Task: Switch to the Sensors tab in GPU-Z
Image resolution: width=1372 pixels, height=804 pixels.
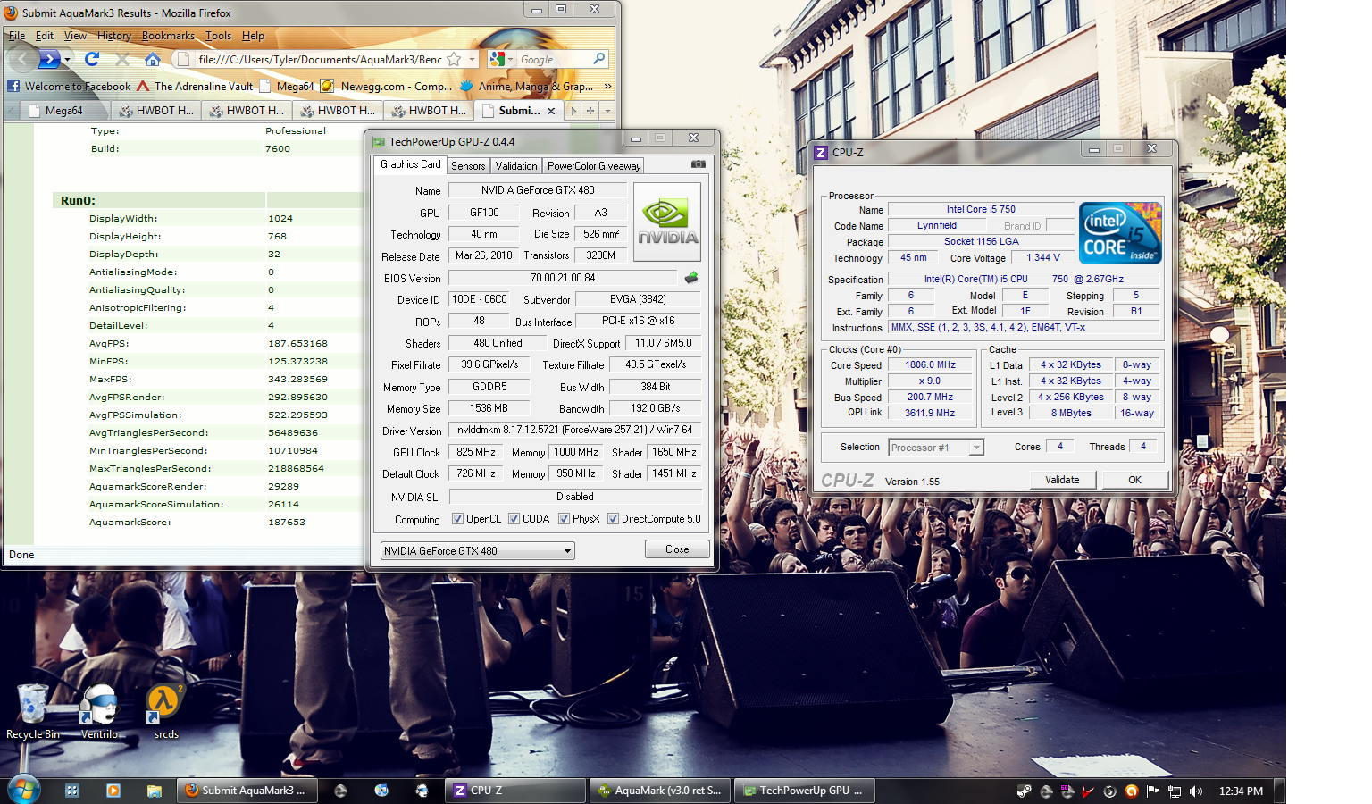Action: pyautogui.click(x=468, y=165)
